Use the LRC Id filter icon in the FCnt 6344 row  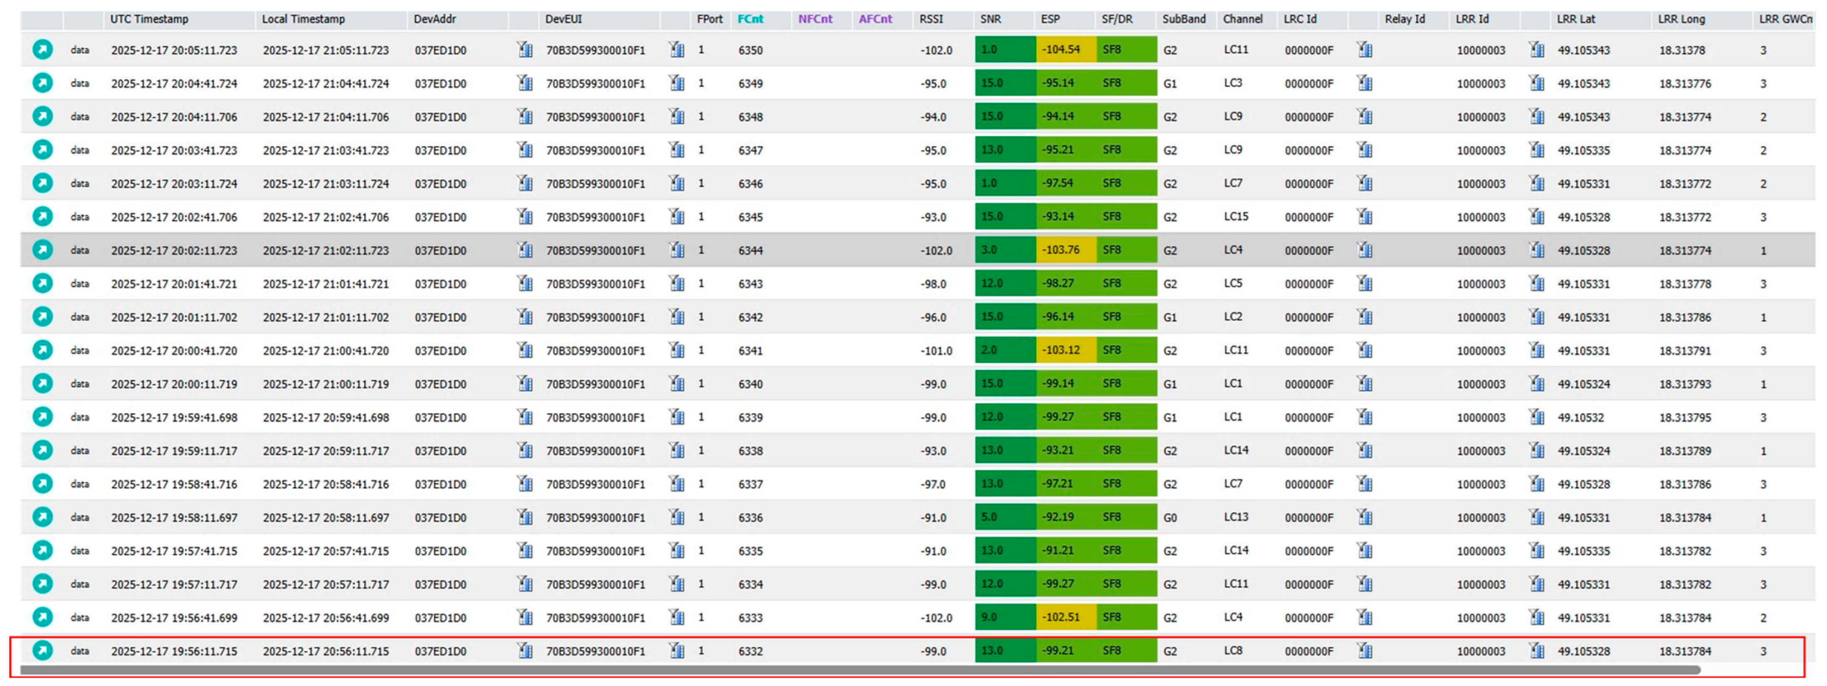[1364, 250]
